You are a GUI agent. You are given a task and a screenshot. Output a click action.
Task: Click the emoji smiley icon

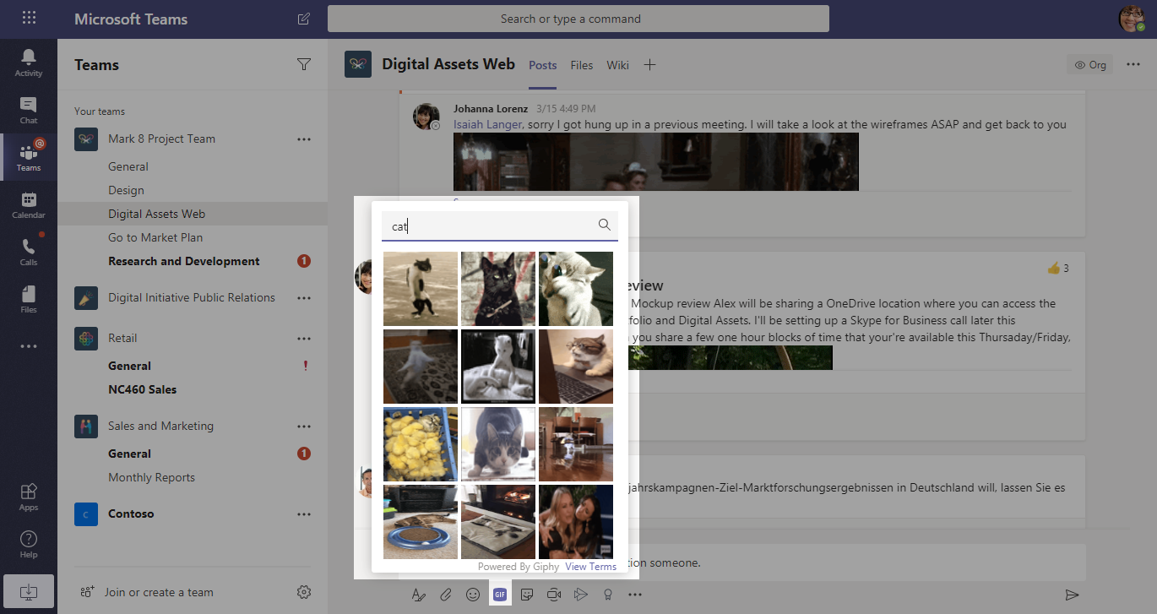pos(473,595)
